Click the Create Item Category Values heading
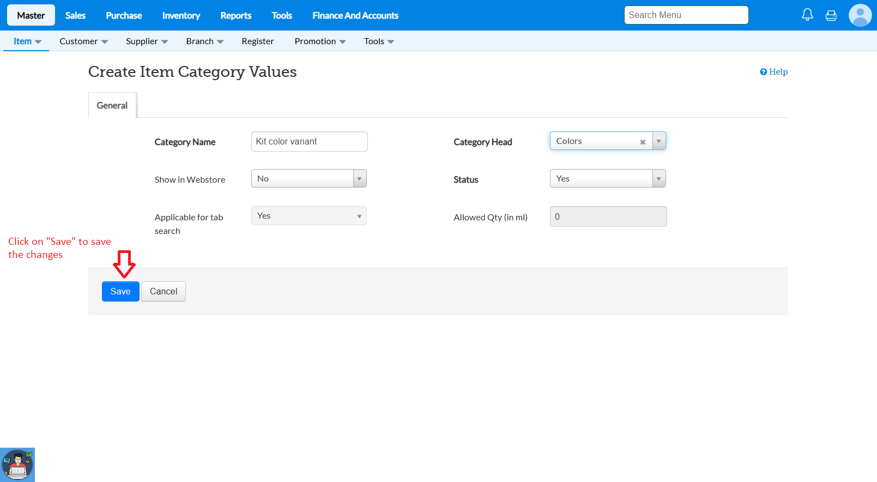The width and height of the screenshot is (877, 482). pyautogui.click(x=192, y=72)
